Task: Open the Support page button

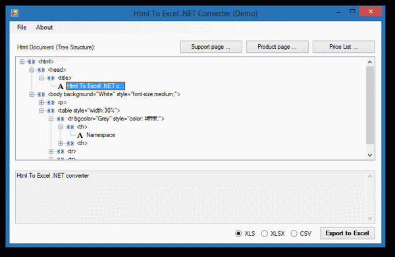Action: click(x=211, y=47)
